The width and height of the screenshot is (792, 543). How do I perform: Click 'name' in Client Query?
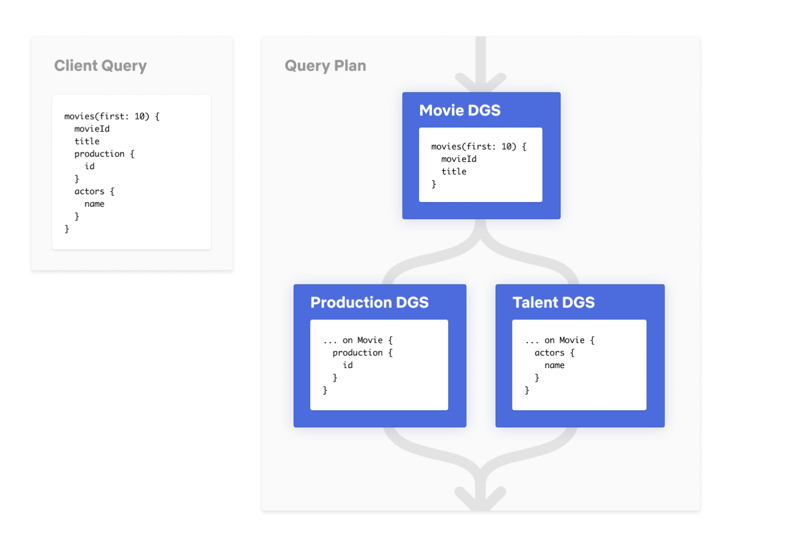[x=95, y=204]
